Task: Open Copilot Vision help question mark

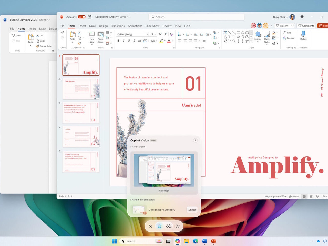Action: point(196,140)
